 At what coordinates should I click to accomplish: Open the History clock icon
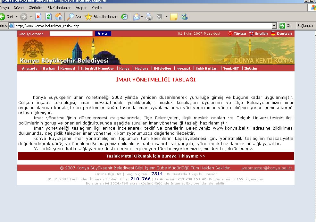124,17
